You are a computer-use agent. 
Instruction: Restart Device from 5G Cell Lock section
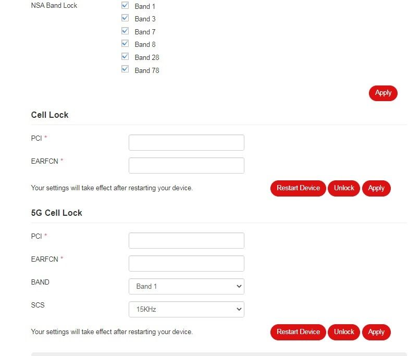(298, 332)
